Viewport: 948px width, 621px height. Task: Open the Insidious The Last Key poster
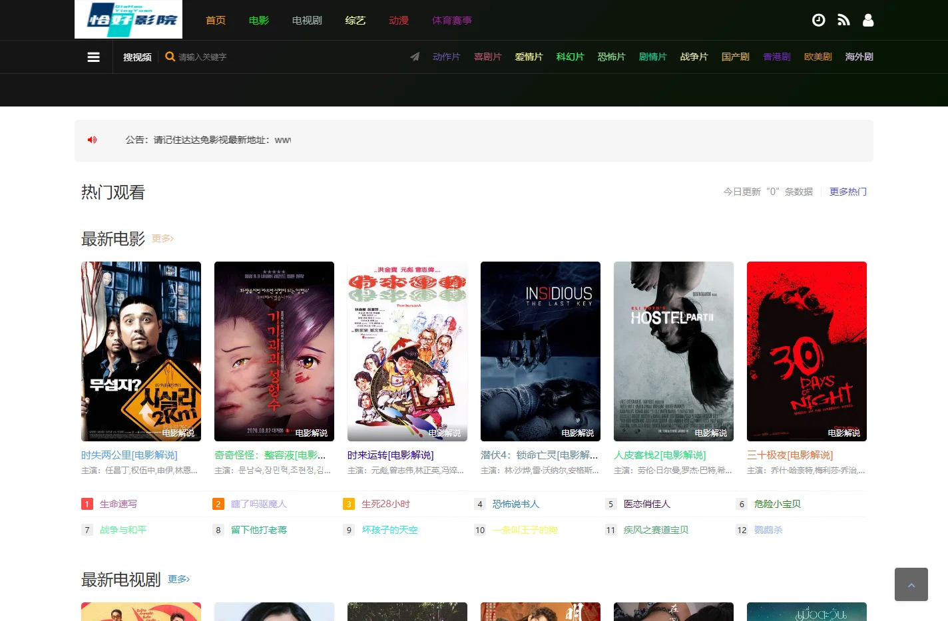tap(541, 351)
